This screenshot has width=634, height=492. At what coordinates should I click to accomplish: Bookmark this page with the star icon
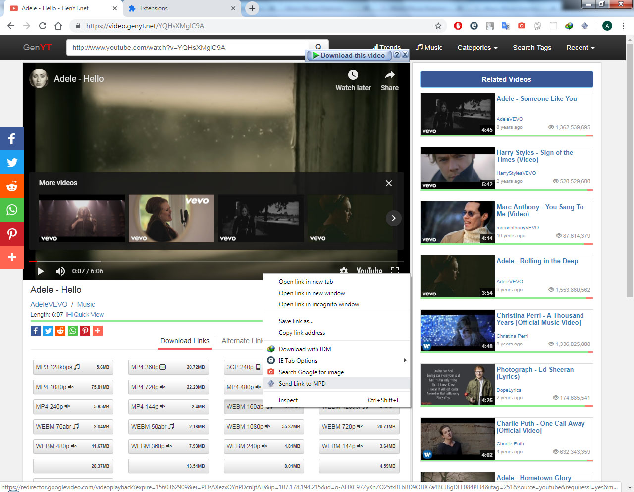pos(438,26)
